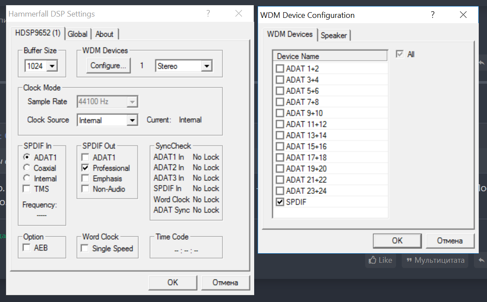Check the ADAT 23+24 device
This screenshot has width=487, height=302.
pyautogui.click(x=280, y=190)
